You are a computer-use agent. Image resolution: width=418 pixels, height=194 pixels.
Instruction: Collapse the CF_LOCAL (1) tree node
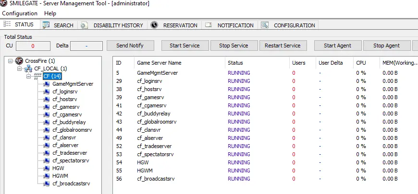click(x=20, y=68)
